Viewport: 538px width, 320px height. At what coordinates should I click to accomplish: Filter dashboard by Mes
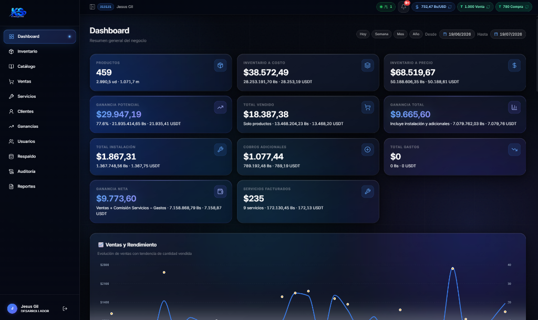tap(400, 34)
